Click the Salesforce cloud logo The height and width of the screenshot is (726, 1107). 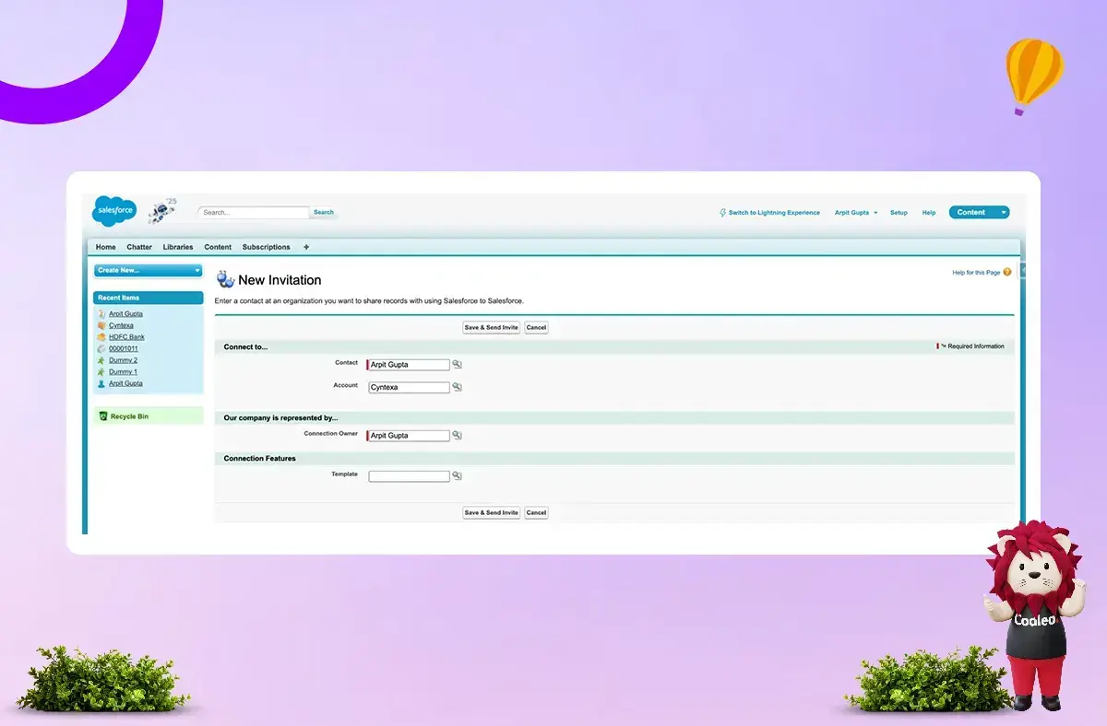click(114, 212)
